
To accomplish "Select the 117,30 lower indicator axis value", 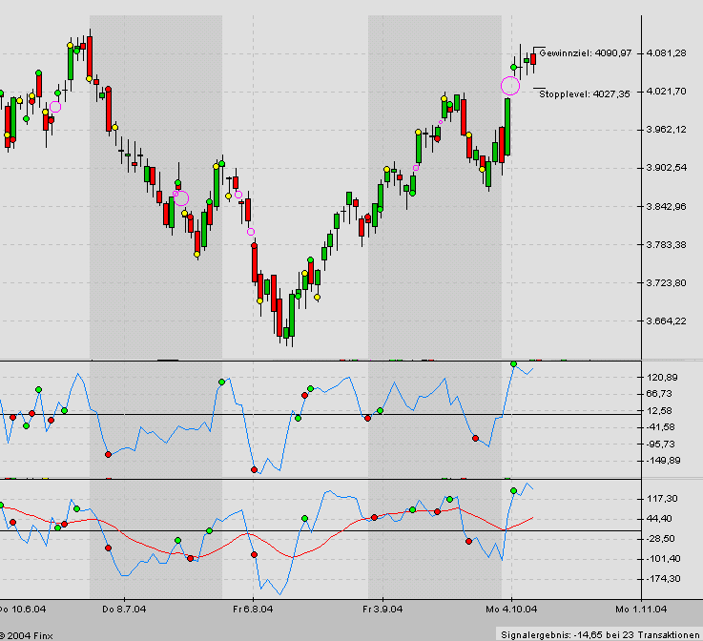I will point(661,499).
